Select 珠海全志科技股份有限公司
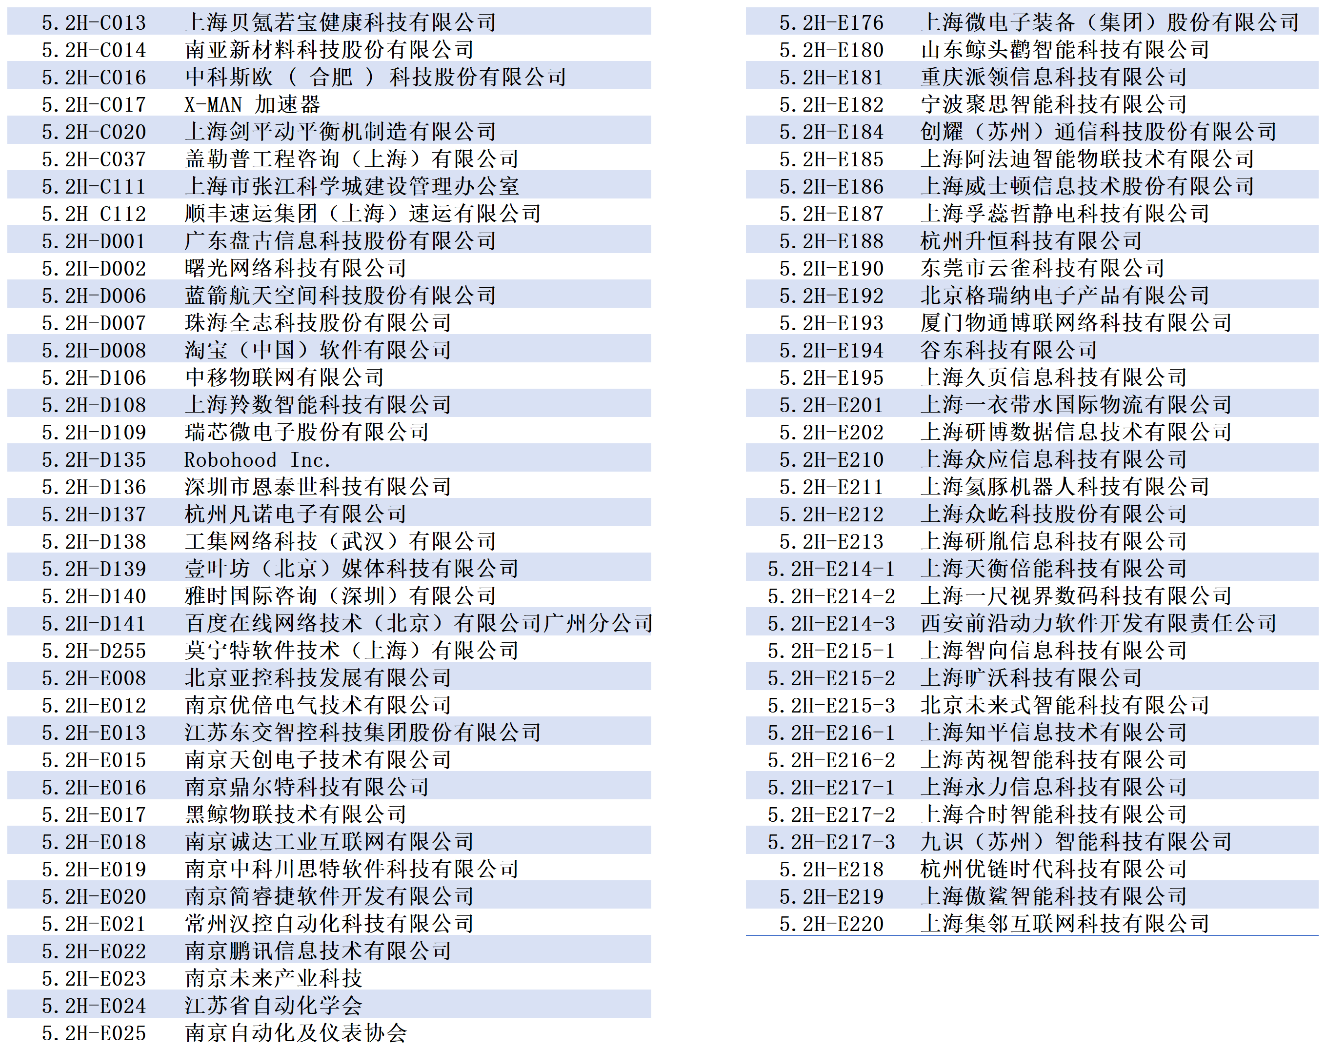The height and width of the screenshot is (1050, 1326). coord(318,323)
